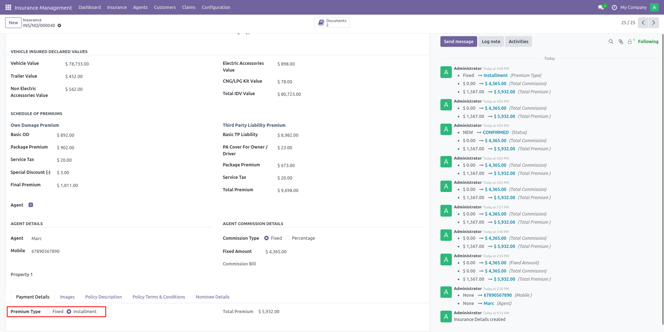The image size is (664, 332).
Task: Expand the Configuration menu
Action: pyautogui.click(x=216, y=7)
